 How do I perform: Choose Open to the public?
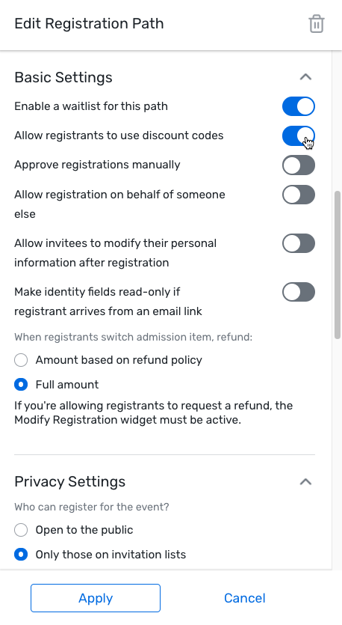click(x=21, y=530)
